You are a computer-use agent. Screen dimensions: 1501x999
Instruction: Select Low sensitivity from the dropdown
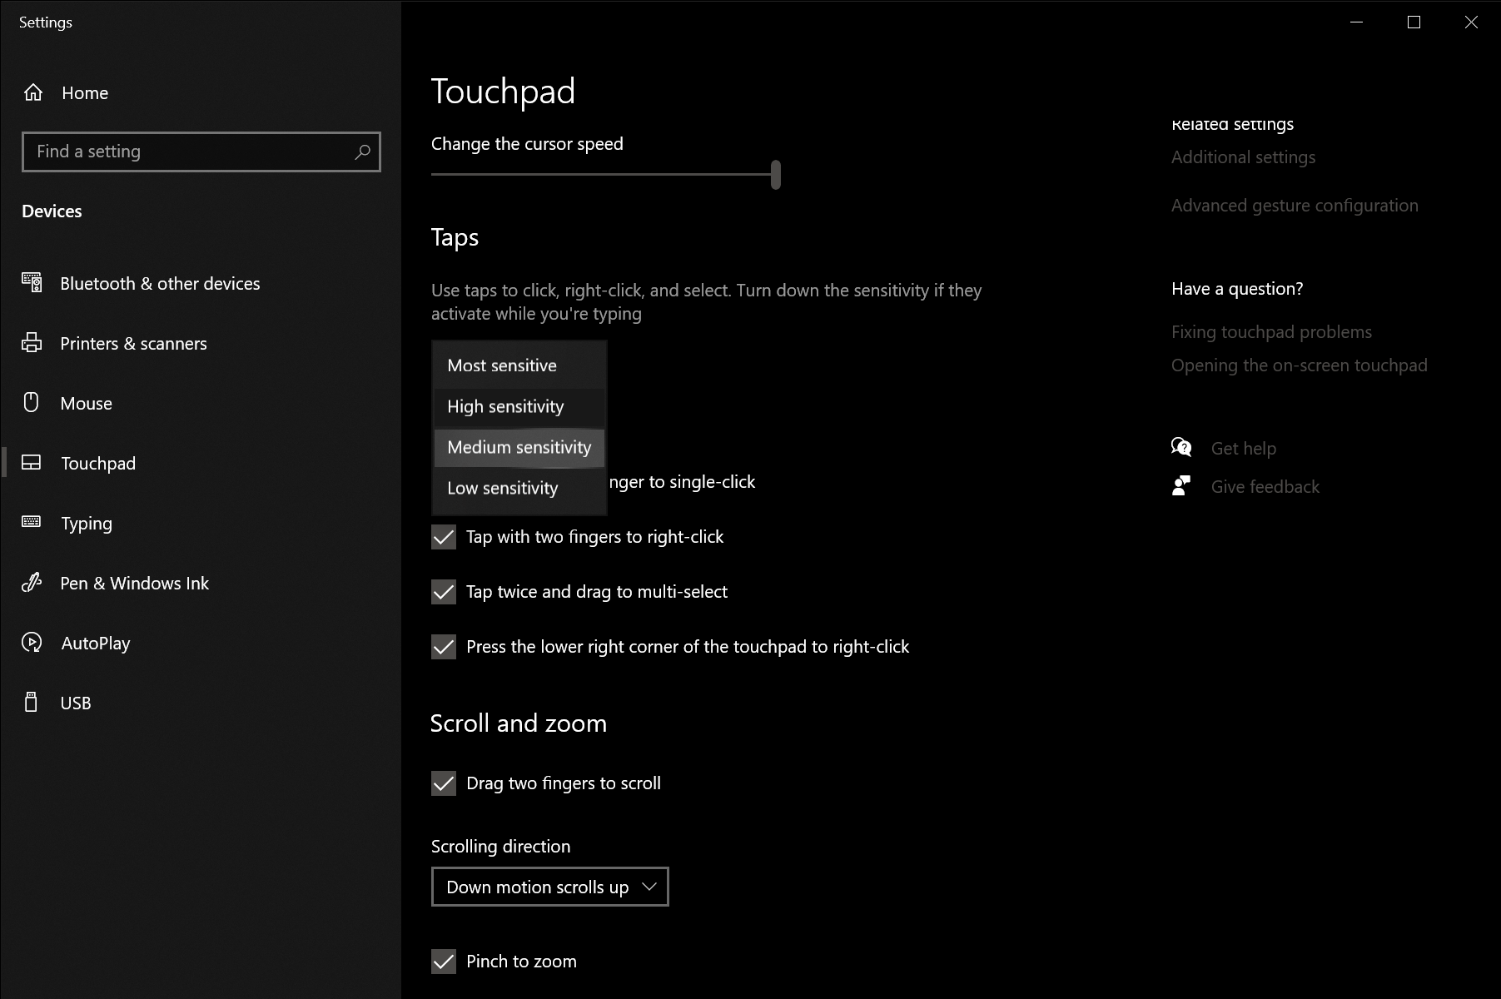503,488
